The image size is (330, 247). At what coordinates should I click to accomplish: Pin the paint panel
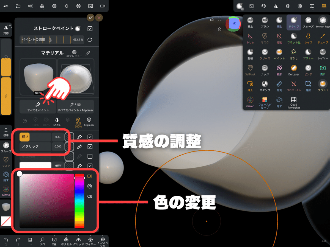click(x=90, y=18)
